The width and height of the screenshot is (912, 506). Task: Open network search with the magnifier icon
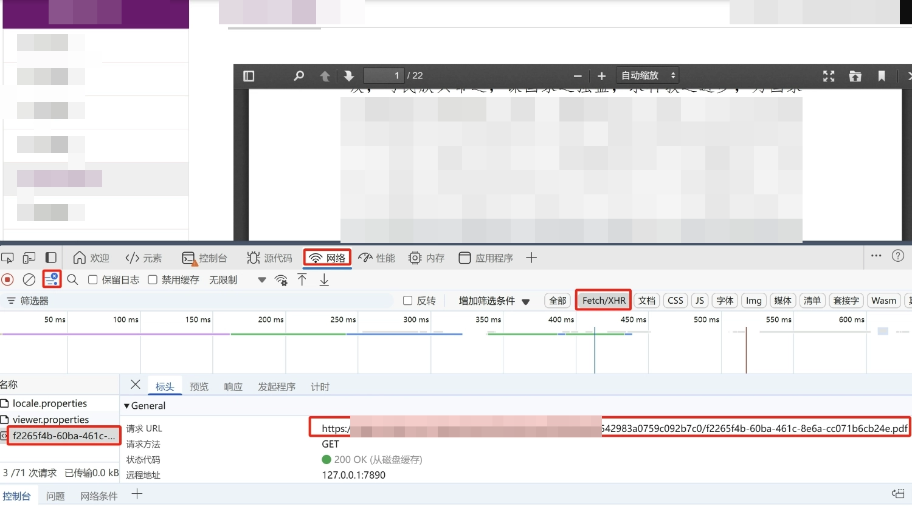point(72,279)
